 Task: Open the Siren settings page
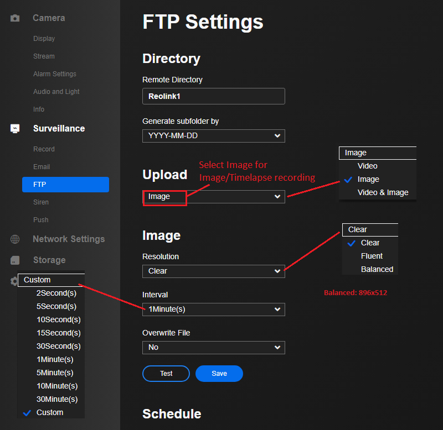pos(41,202)
